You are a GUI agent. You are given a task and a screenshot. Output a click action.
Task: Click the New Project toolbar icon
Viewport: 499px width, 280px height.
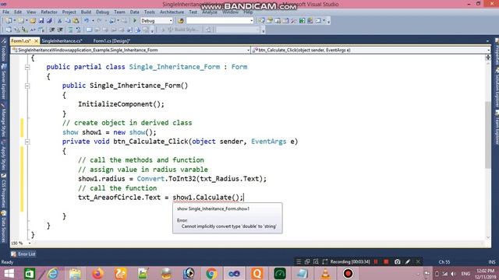pos(9,21)
